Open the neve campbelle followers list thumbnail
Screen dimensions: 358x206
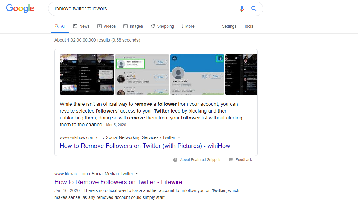pyautogui.click(x=142, y=74)
